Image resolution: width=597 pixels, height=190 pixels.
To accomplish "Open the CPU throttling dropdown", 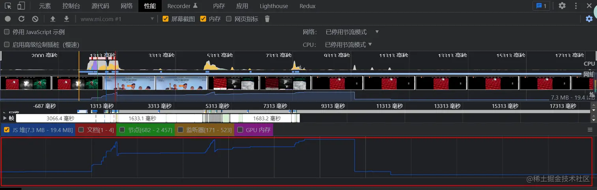I will pyautogui.click(x=349, y=44).
